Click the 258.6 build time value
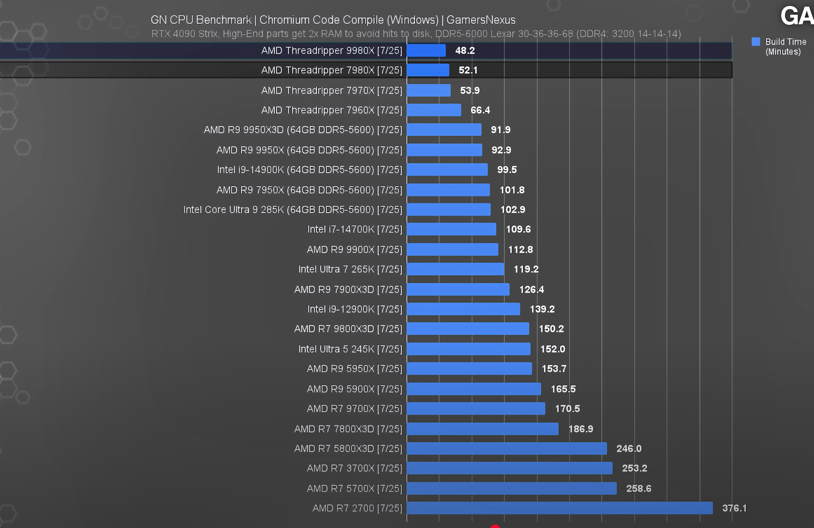 (639, 488)
